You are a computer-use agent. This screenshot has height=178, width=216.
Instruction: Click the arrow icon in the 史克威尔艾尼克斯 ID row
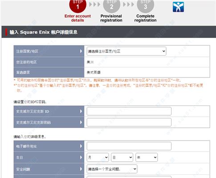[81, 111]
